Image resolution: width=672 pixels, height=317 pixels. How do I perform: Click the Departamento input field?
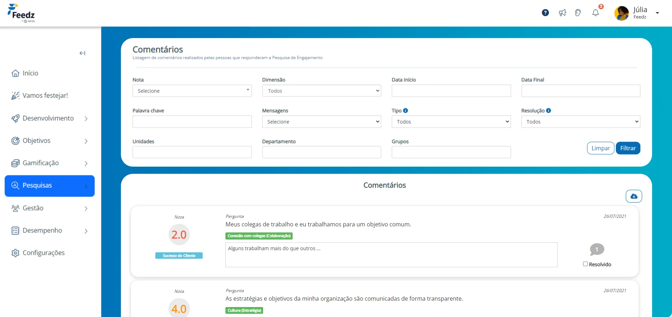pos(321,152)
